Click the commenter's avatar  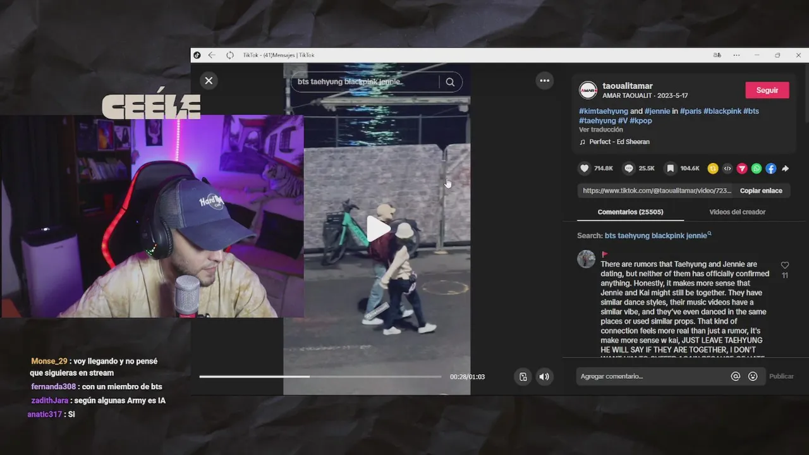coord(587,259)
